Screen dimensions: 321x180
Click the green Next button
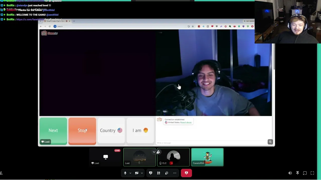point(53,131)
